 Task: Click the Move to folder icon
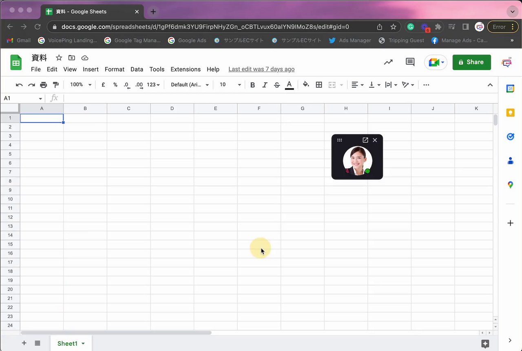point(72,58)
